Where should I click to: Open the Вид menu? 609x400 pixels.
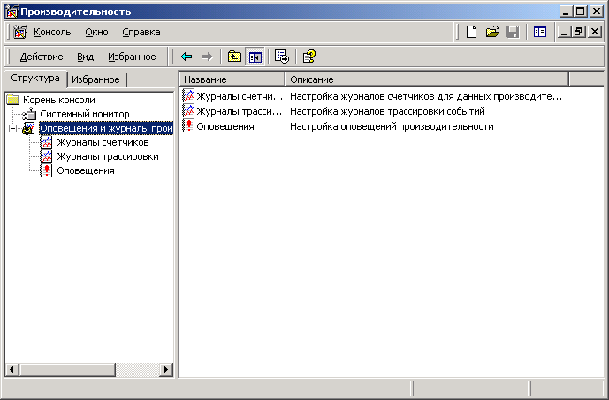pos(86,57)
